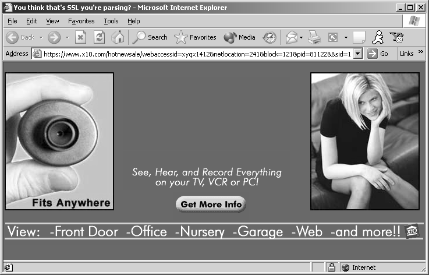
Task: Open the File menu
Action: pyautogui.click(x=12, y=21)
